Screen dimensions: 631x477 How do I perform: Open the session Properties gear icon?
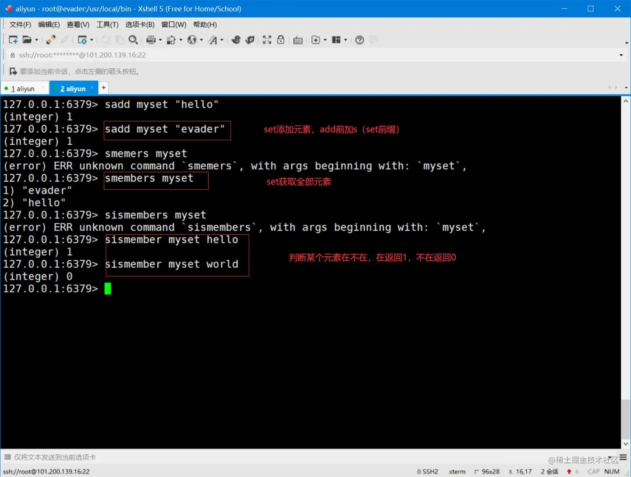(x=82, y=40)
